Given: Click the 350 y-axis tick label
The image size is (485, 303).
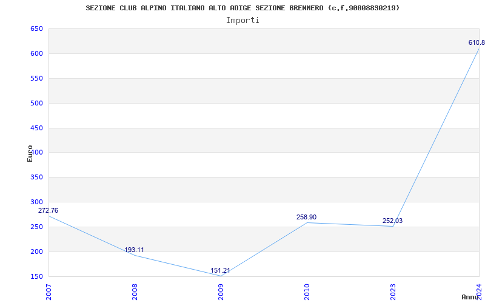Looking at the screenshot, I should coord(36,177).
